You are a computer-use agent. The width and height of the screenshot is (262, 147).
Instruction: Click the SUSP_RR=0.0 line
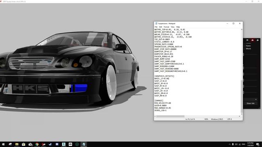160,96
